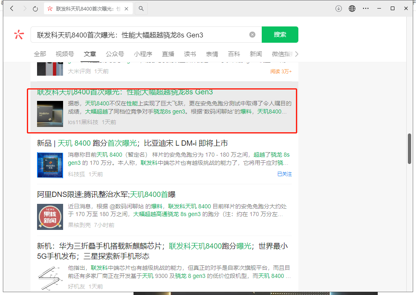Viewport: 416px width, 295px height.
Task: Open the 好机友 account name
Action: (x=77, y=287)
